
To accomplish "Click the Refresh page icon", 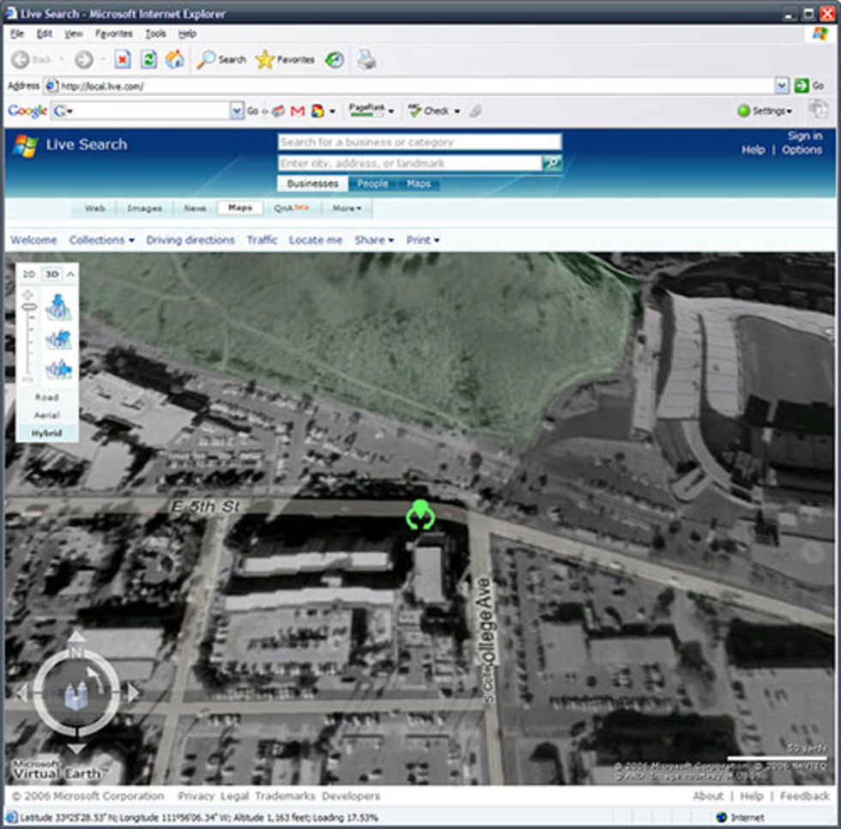I will pyautogui.click(x=148, y=59).
